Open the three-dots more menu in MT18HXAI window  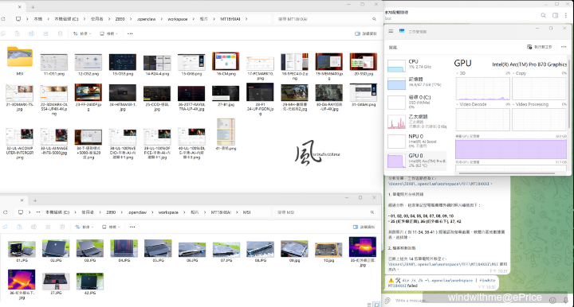130,33
